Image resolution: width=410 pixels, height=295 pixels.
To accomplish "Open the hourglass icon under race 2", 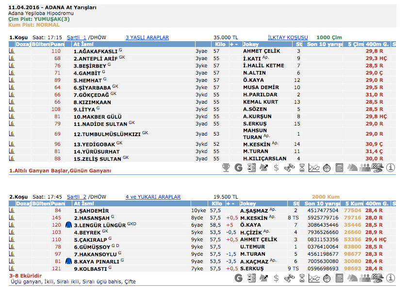I will pyautogui.click(x=301, y=278).
